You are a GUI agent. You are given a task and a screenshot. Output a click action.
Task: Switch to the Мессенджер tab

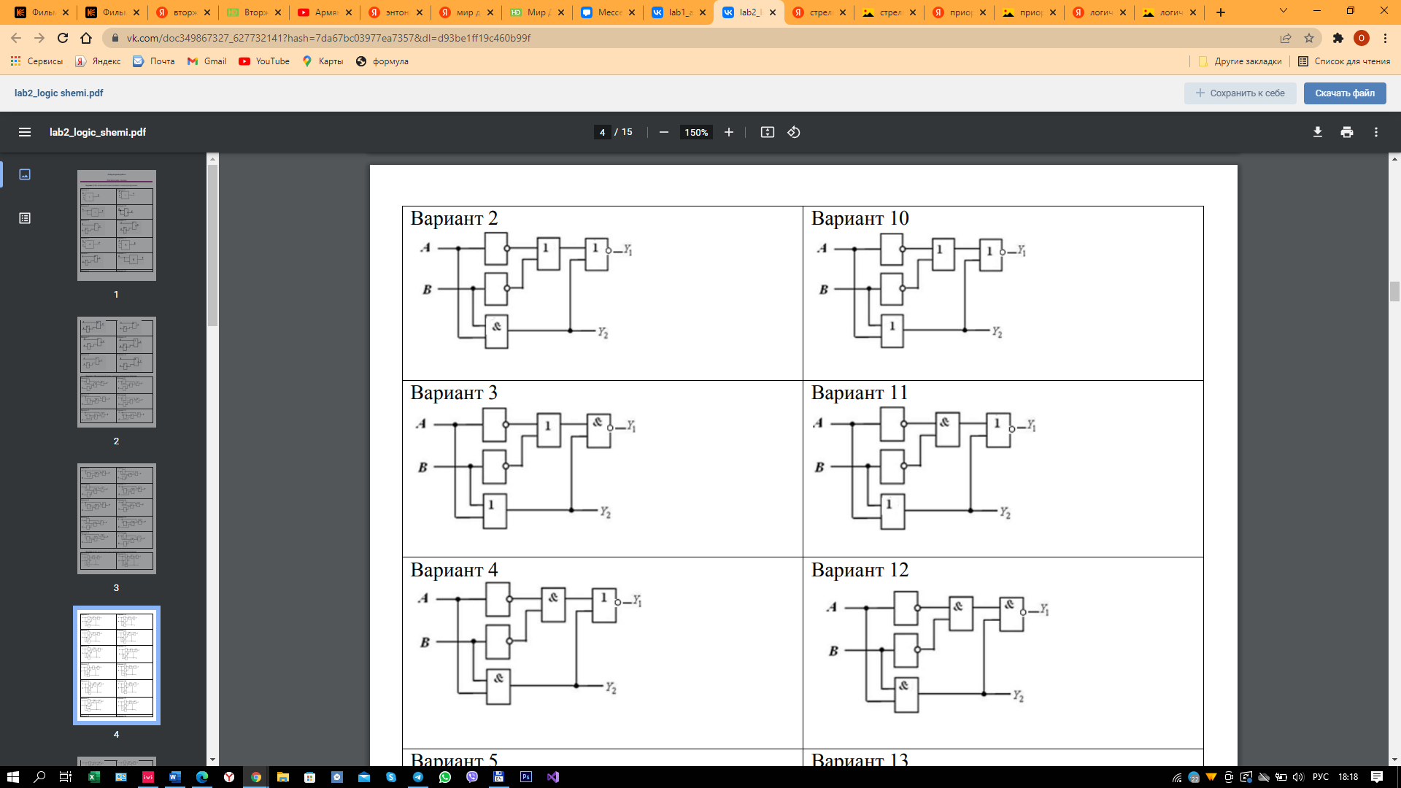[x=607, y=12]
